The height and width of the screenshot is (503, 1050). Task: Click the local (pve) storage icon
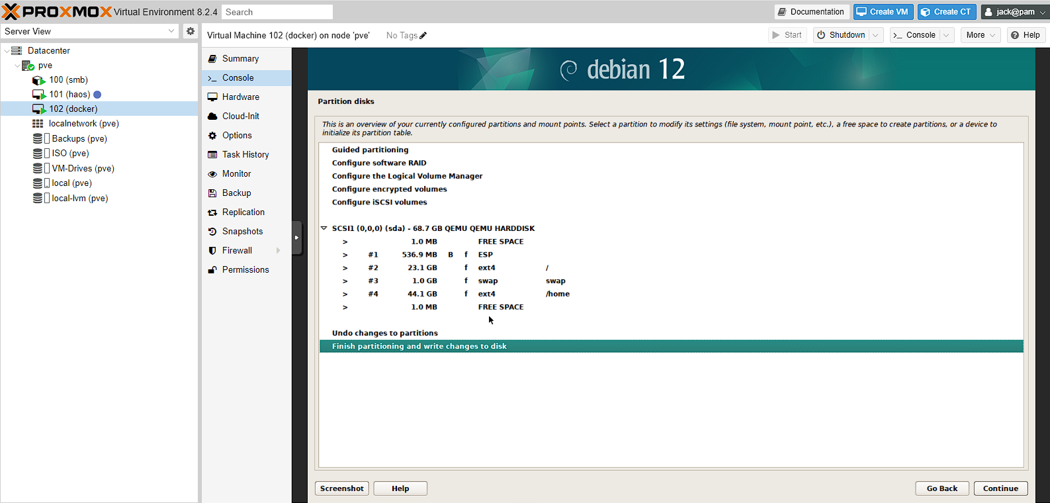pyautogui.click(x=38, y=183)
